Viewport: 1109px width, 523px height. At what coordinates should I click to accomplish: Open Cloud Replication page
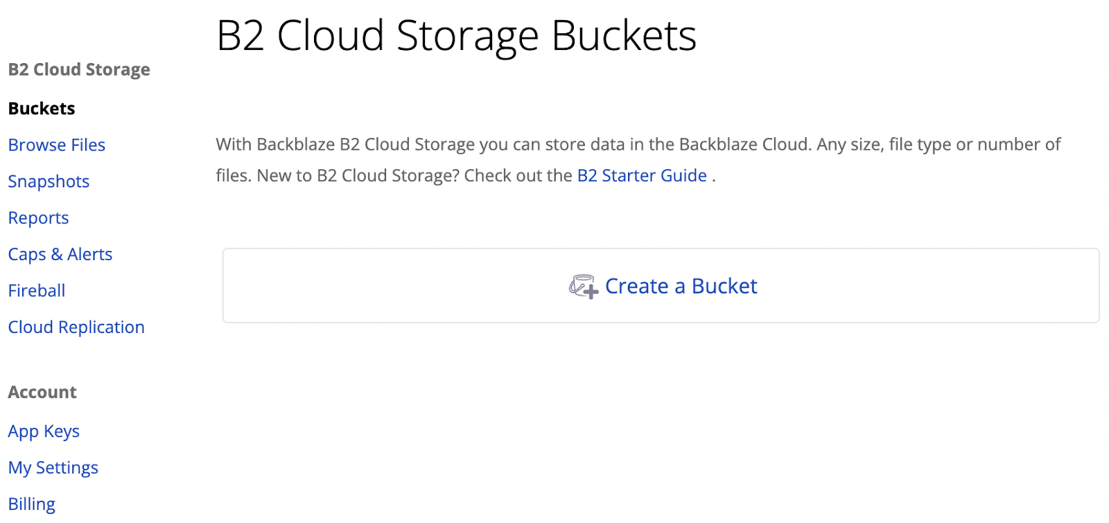(76, 327)
